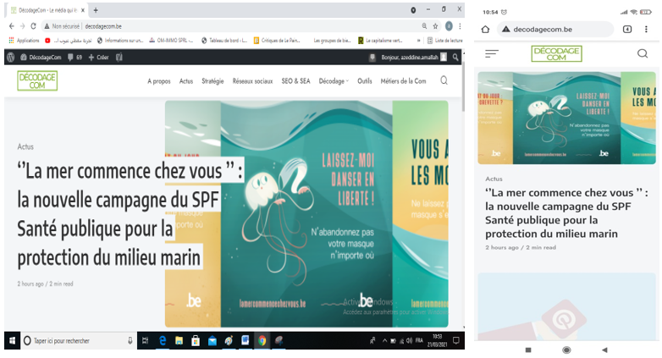Open a new tab in desktop Chrome
Viewport: 662px width, 358px height.
pos(96,10)
